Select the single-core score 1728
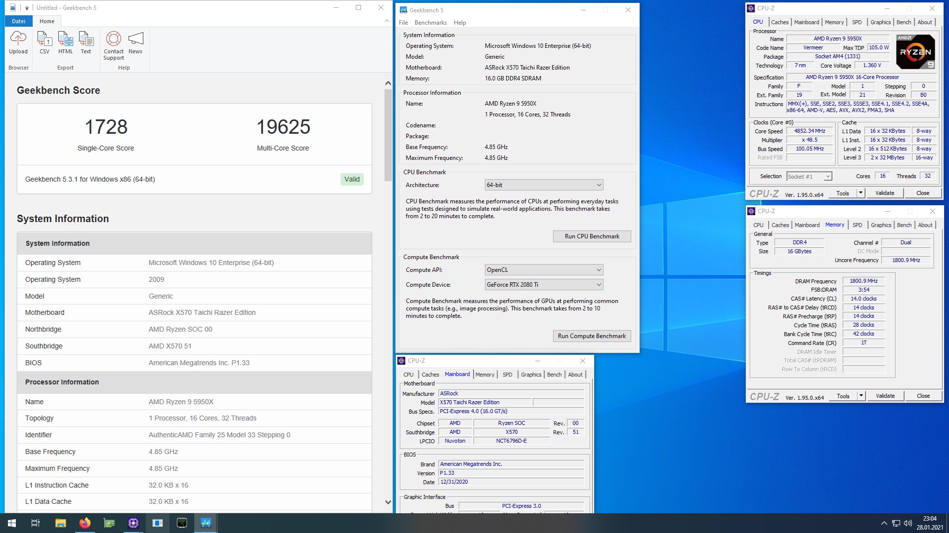Screen dimensions: 949x533 point(106,127)
